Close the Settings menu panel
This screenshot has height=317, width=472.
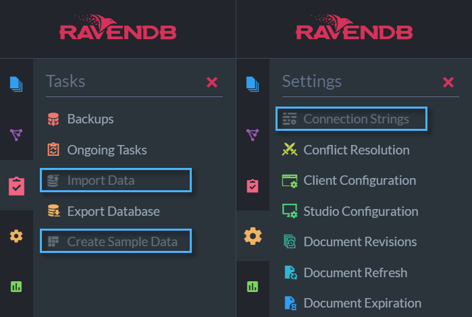pos(448,82)
